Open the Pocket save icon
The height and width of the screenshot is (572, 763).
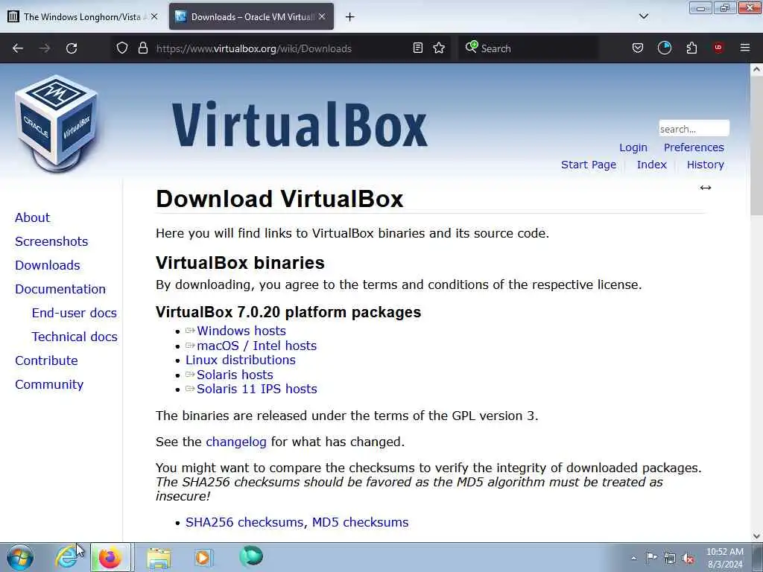(x=638, y=48)
